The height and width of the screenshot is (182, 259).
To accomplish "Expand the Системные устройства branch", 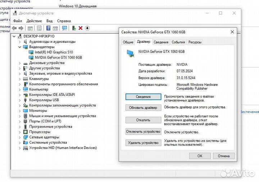I will [20, 143].
